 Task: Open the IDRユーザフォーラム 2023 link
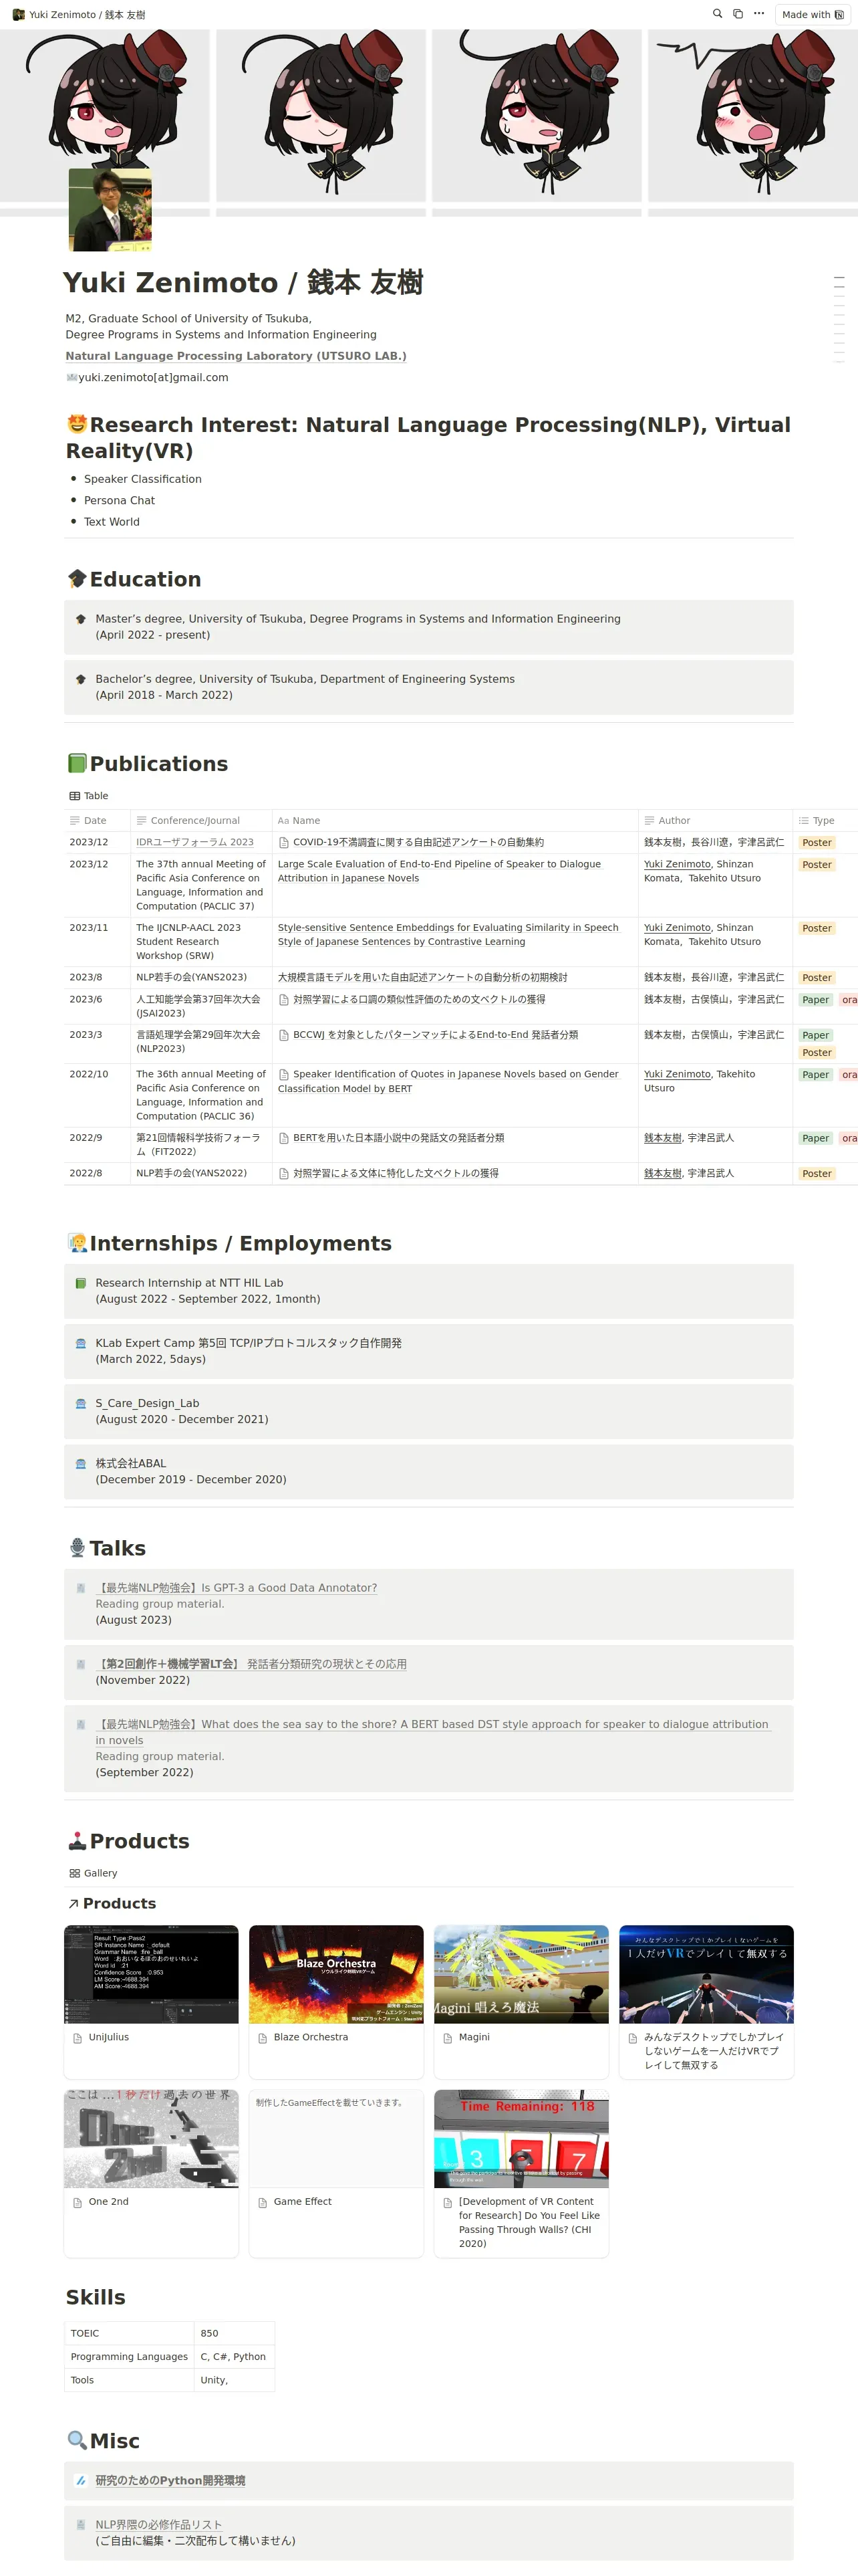tap(194, 842)
